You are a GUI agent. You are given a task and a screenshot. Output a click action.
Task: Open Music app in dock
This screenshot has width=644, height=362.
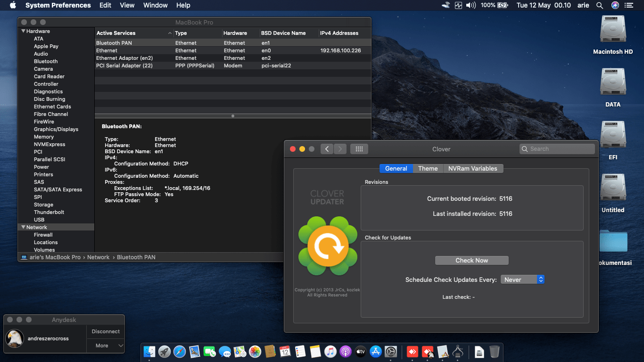pyautogui.click(x=330, y=352)
